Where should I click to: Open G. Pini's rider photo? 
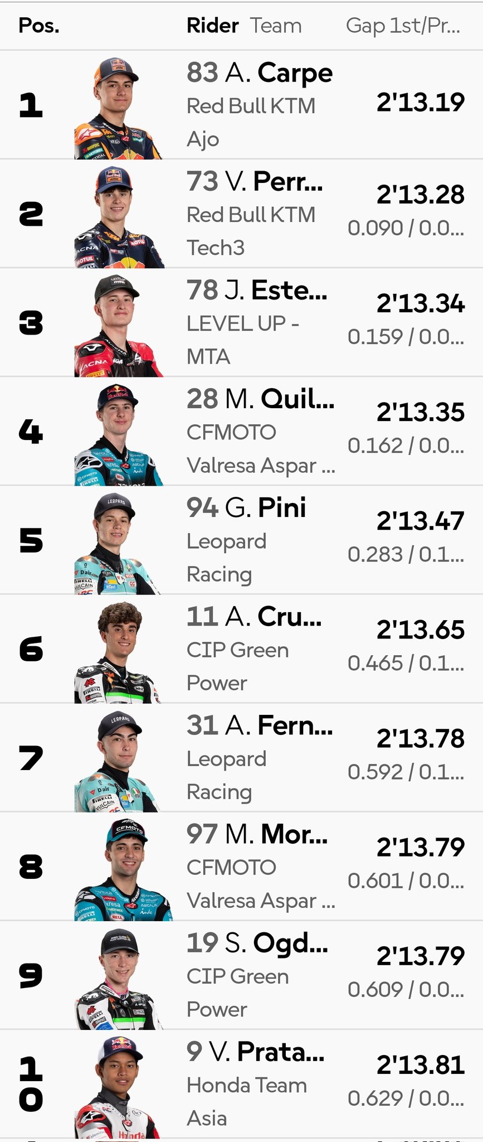click(x=117, y=544)
